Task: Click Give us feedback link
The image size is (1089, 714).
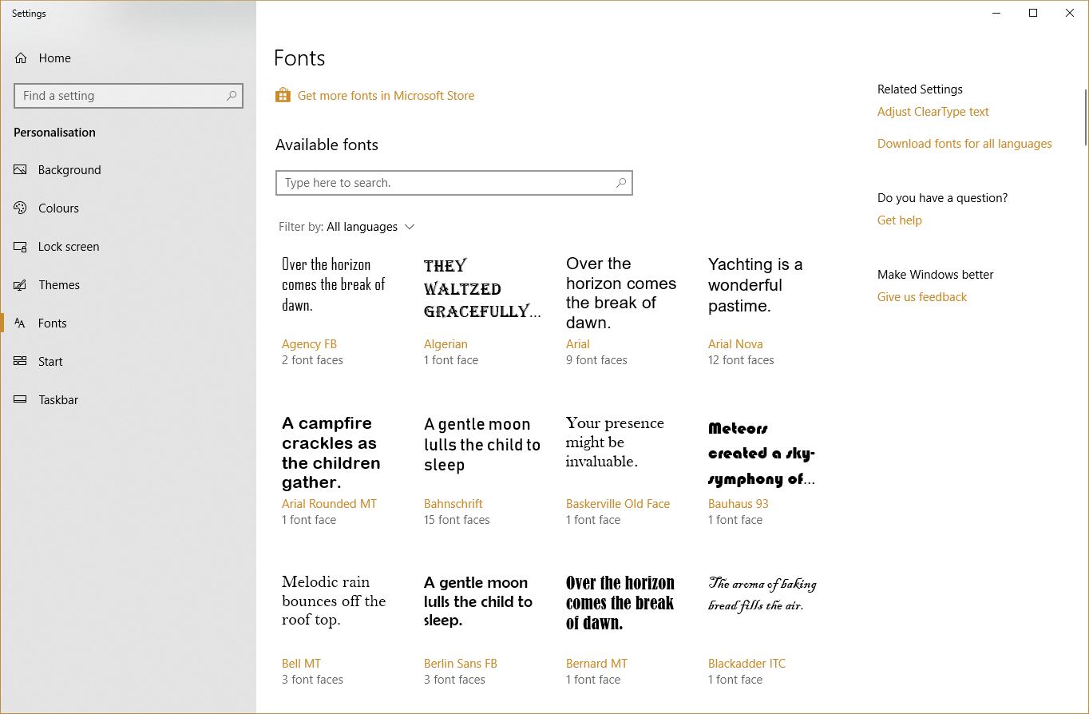Action: (x=921, y=297)
